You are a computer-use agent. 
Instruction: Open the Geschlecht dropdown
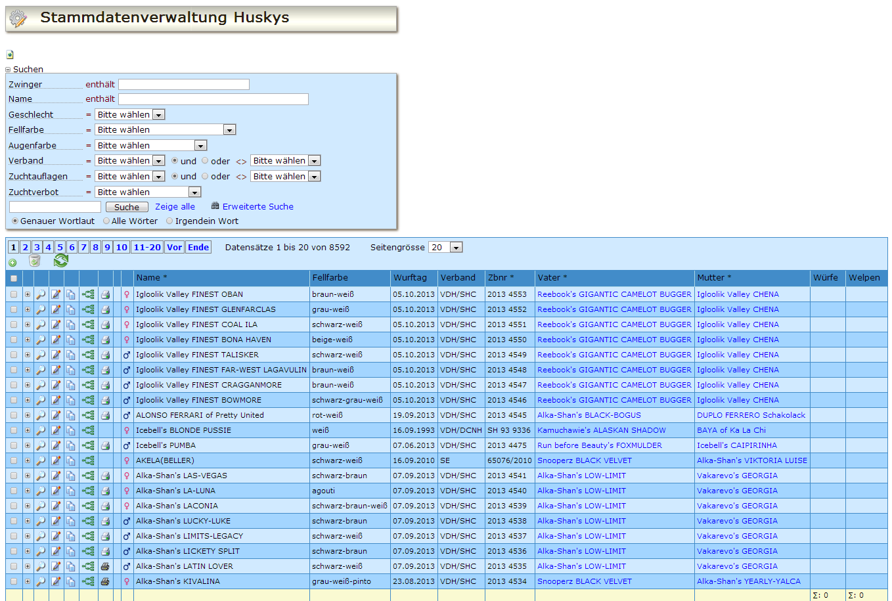tap(129, 114)
